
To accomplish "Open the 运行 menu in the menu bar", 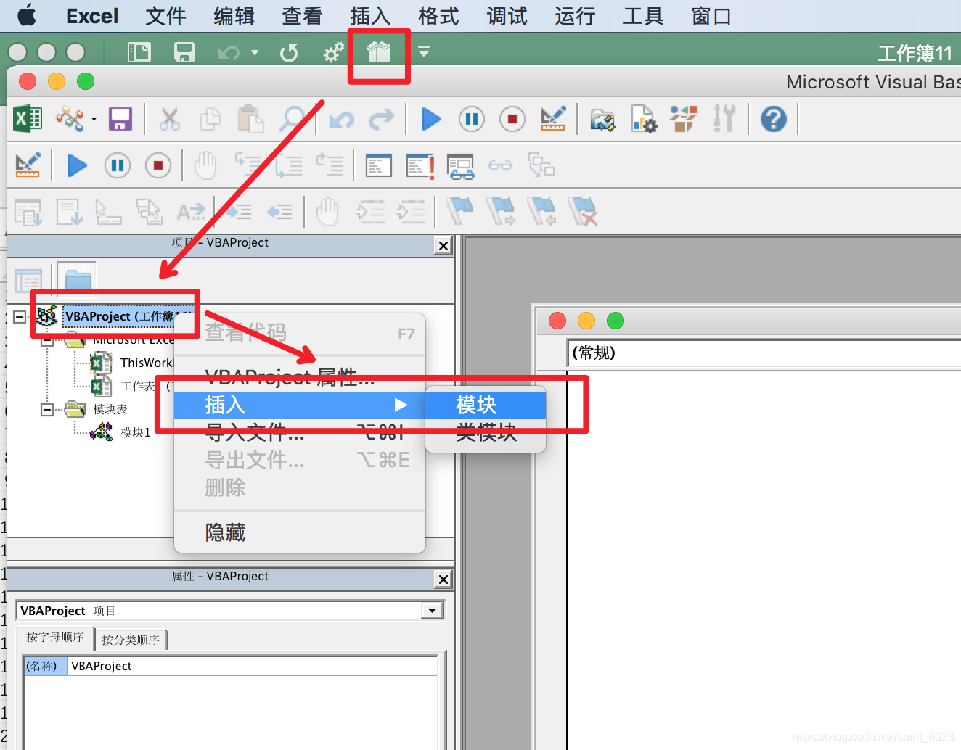I will click(x=575, y=16).
